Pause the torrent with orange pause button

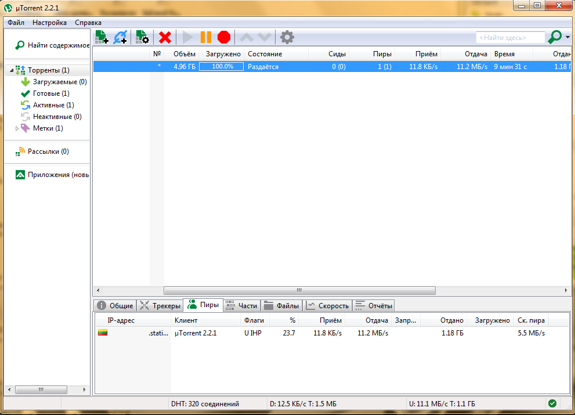[x=206, y=37]
